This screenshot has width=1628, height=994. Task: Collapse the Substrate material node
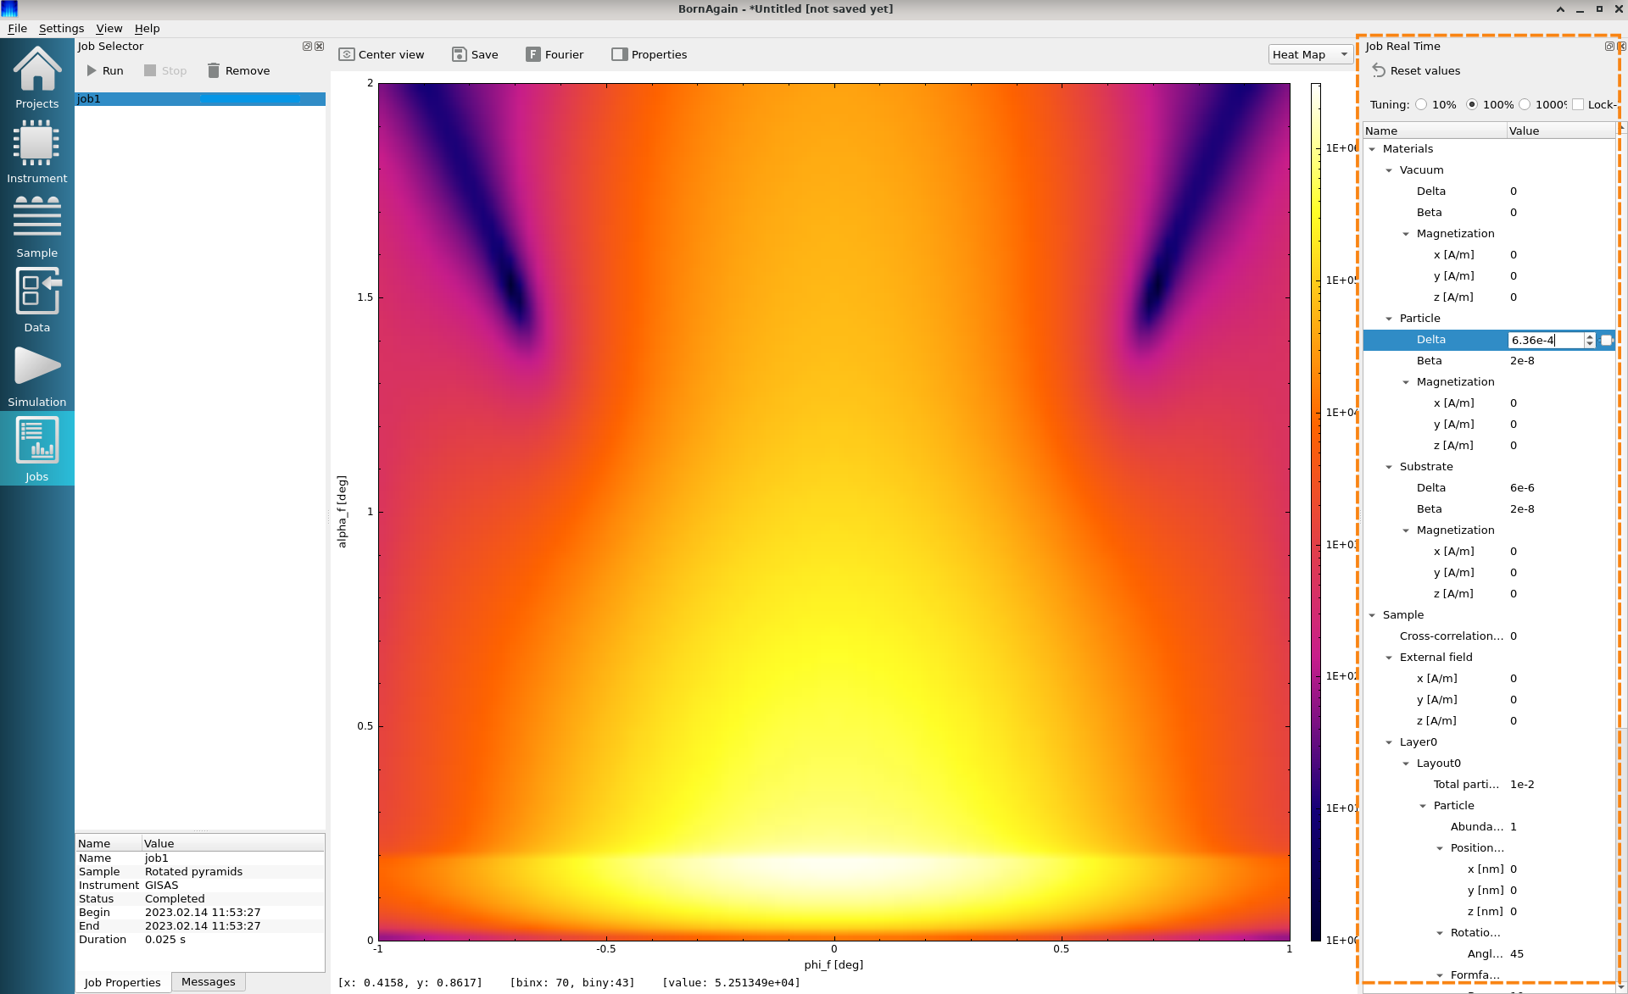coord(1389,467)
